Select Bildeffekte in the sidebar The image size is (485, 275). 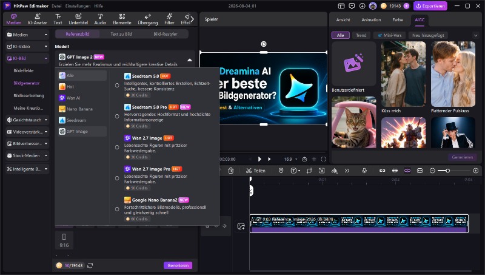[x=24, y=70]
